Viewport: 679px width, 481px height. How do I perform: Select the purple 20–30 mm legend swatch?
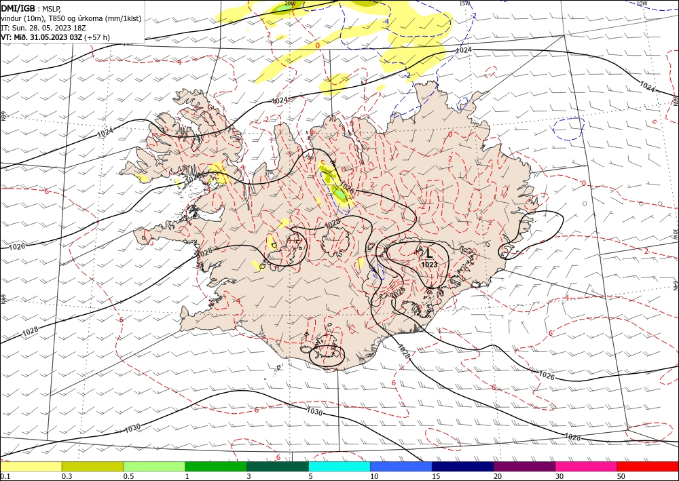click(x=524, y=466)
